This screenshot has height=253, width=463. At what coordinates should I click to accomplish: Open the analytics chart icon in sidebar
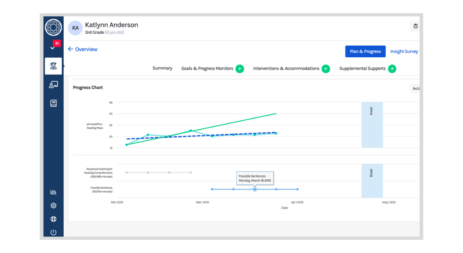coord(53,192)
